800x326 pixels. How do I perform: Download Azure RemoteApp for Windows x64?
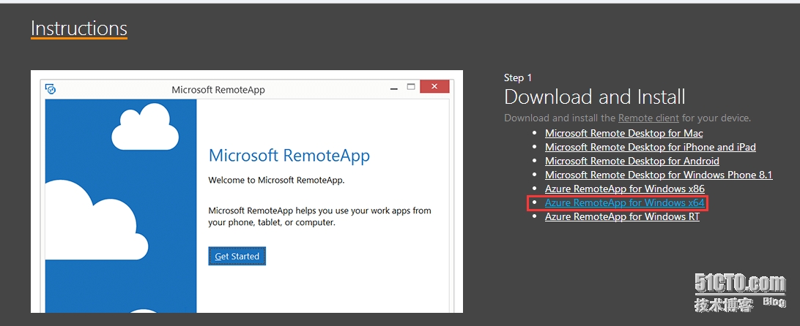624,202
